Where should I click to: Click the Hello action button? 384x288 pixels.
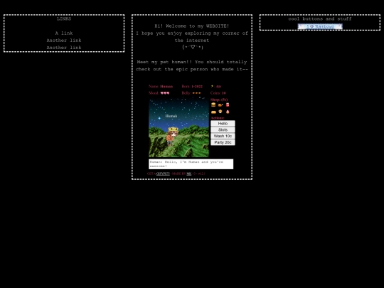point(223,124)
